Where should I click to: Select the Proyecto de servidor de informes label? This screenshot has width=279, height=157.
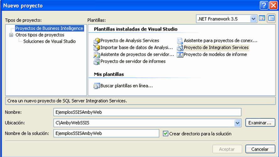(x=133, y=61)
